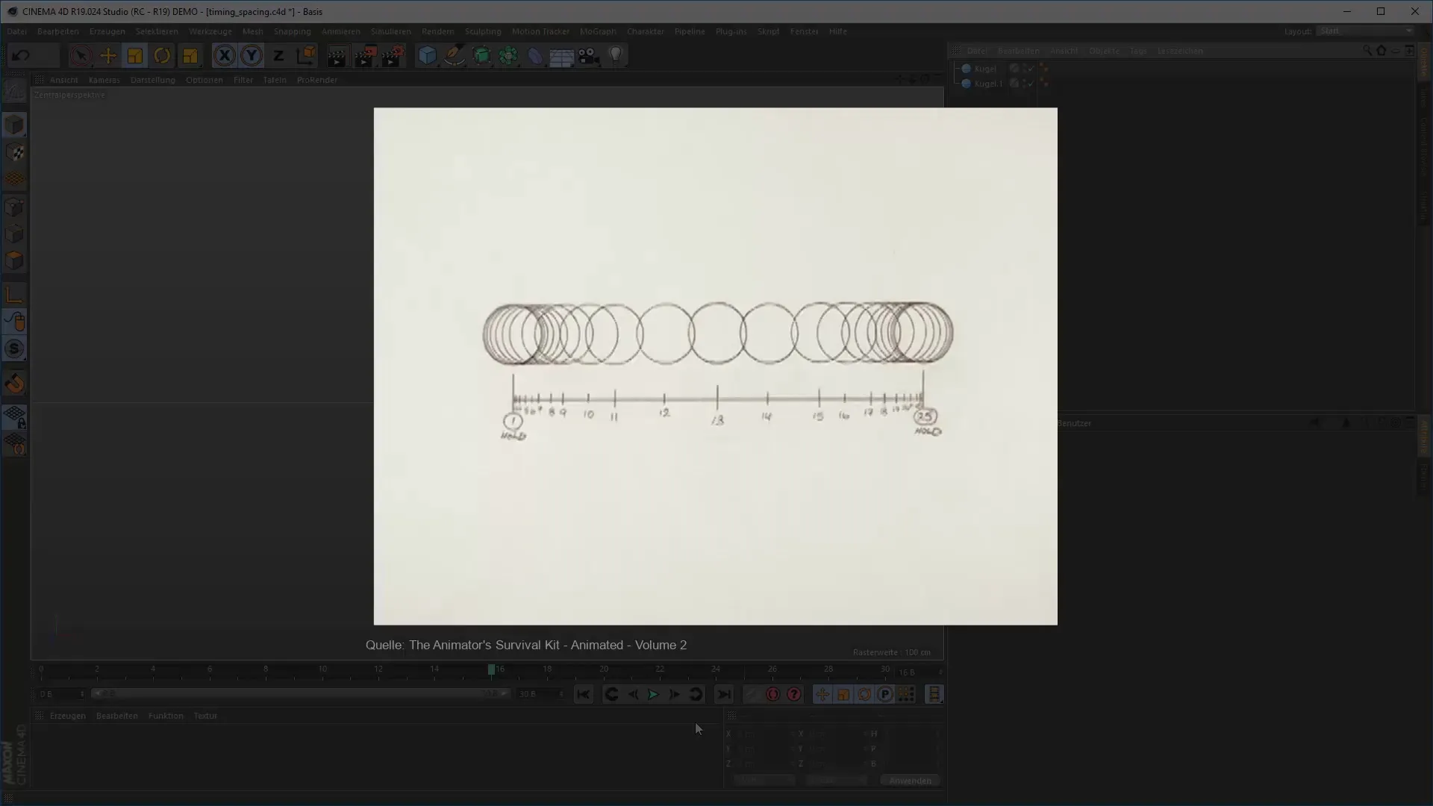Open the generators (subdivision surface) palette

pos(481,56)
